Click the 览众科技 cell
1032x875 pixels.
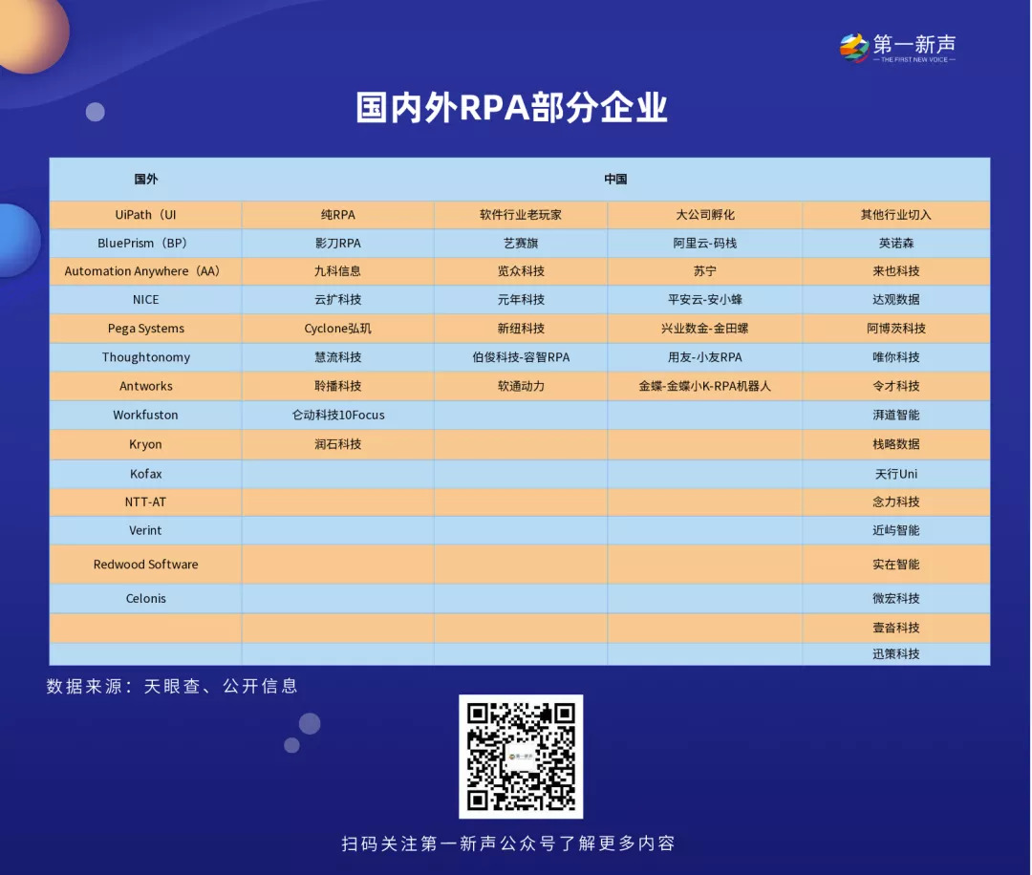pos(521,271)
